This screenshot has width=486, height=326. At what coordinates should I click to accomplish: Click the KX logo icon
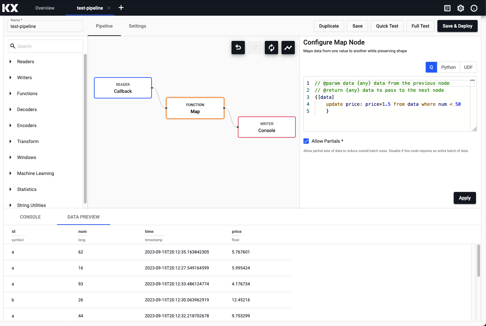coord(10,8)
